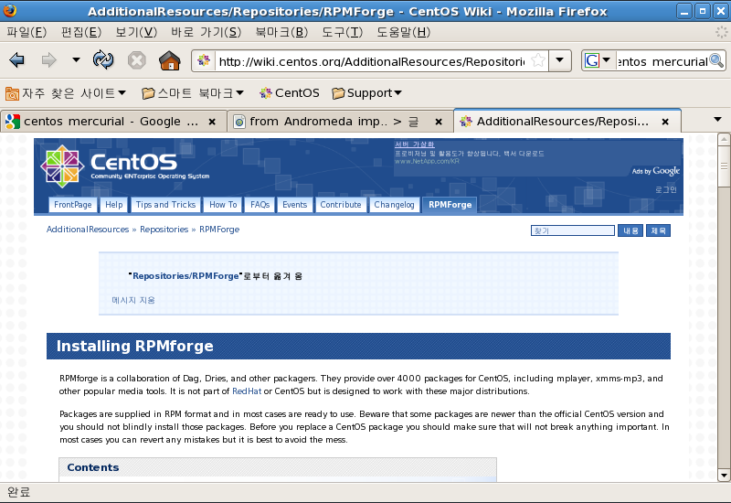Screen dimensions: 731x503
Task: Go back with the Back arrow button
Action: point(17,60)
